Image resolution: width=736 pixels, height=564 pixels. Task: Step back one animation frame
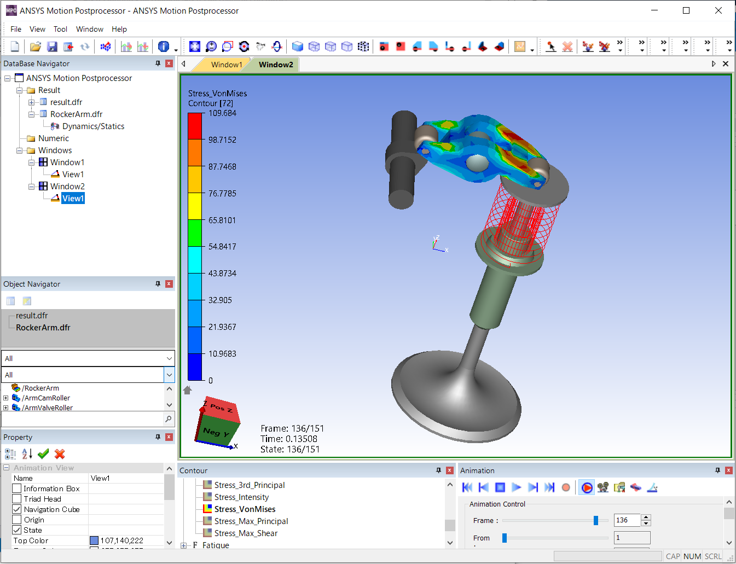pyautogui.click(x=484, y=487)
